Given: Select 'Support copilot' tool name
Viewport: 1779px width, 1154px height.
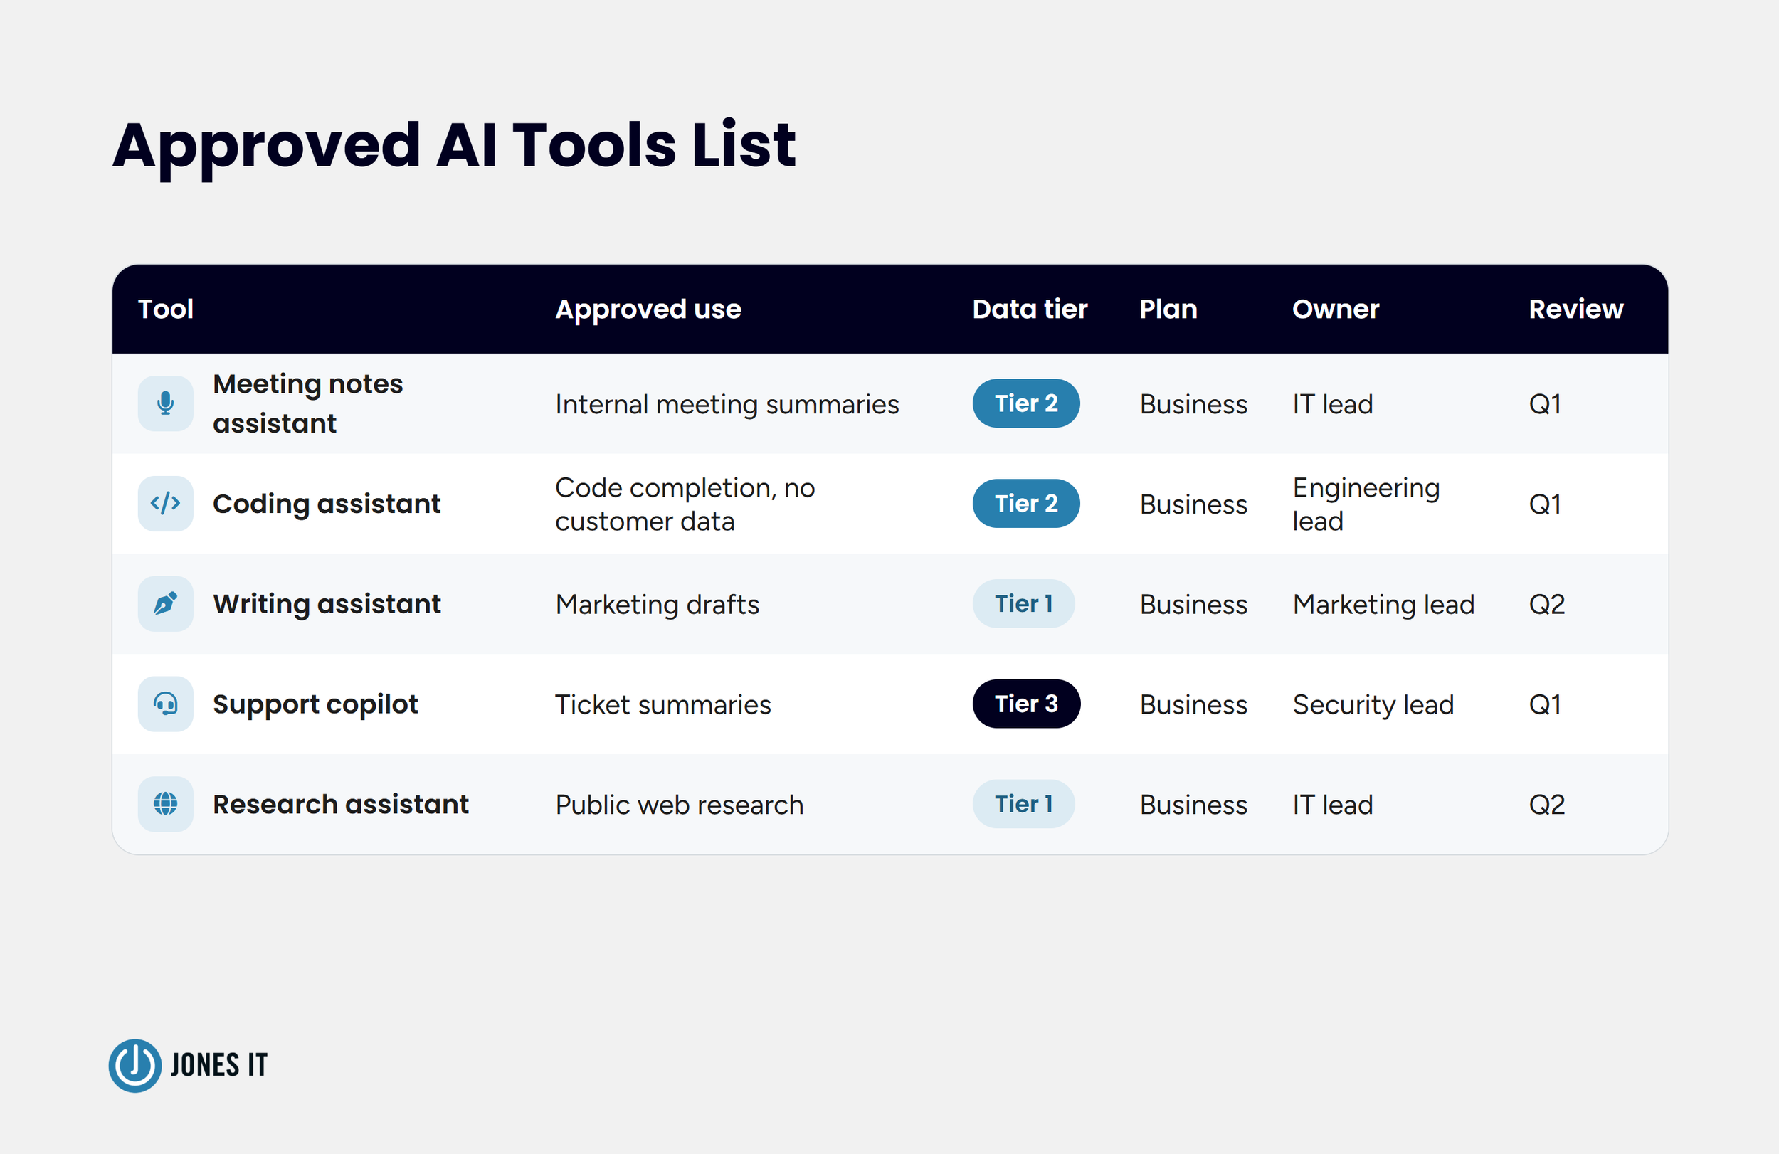Looking at the screenshot, I should pos(315,705).
